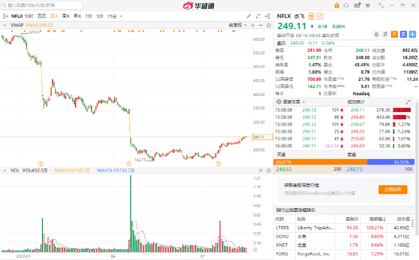Collapse the VWAP indicator triangle
This screenshot has width=419, height=260.
tap(4, 25)
